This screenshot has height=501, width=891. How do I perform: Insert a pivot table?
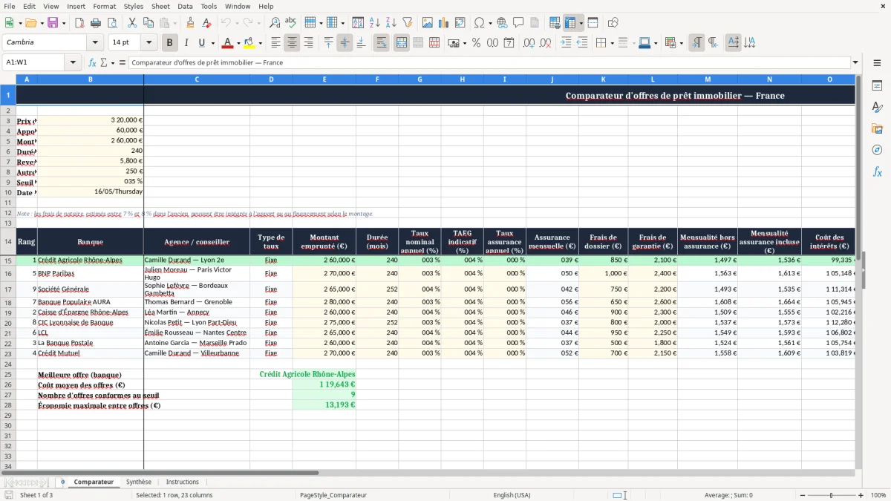tap(460, 23)
